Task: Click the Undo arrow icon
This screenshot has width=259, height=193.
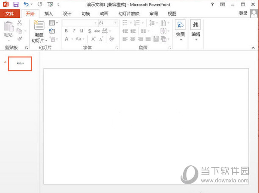Action: 26,4
